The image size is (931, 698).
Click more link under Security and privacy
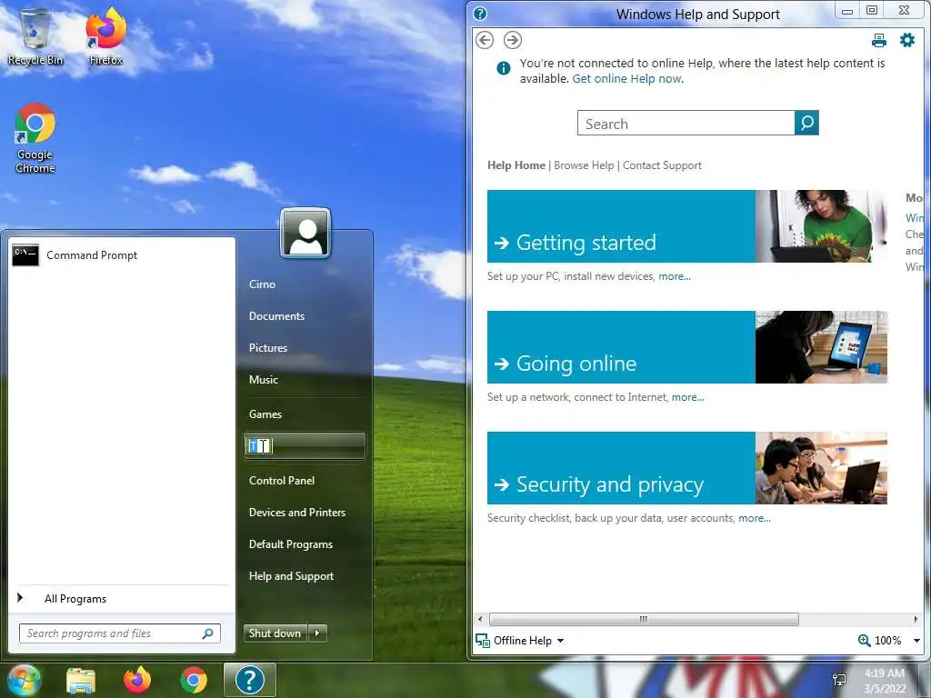(x=755, y=519)
